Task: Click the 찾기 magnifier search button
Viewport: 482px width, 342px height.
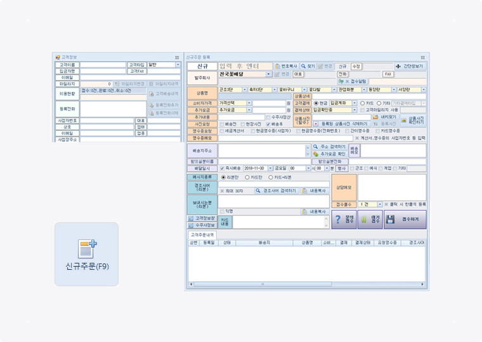Action: (x=308, y=66)
